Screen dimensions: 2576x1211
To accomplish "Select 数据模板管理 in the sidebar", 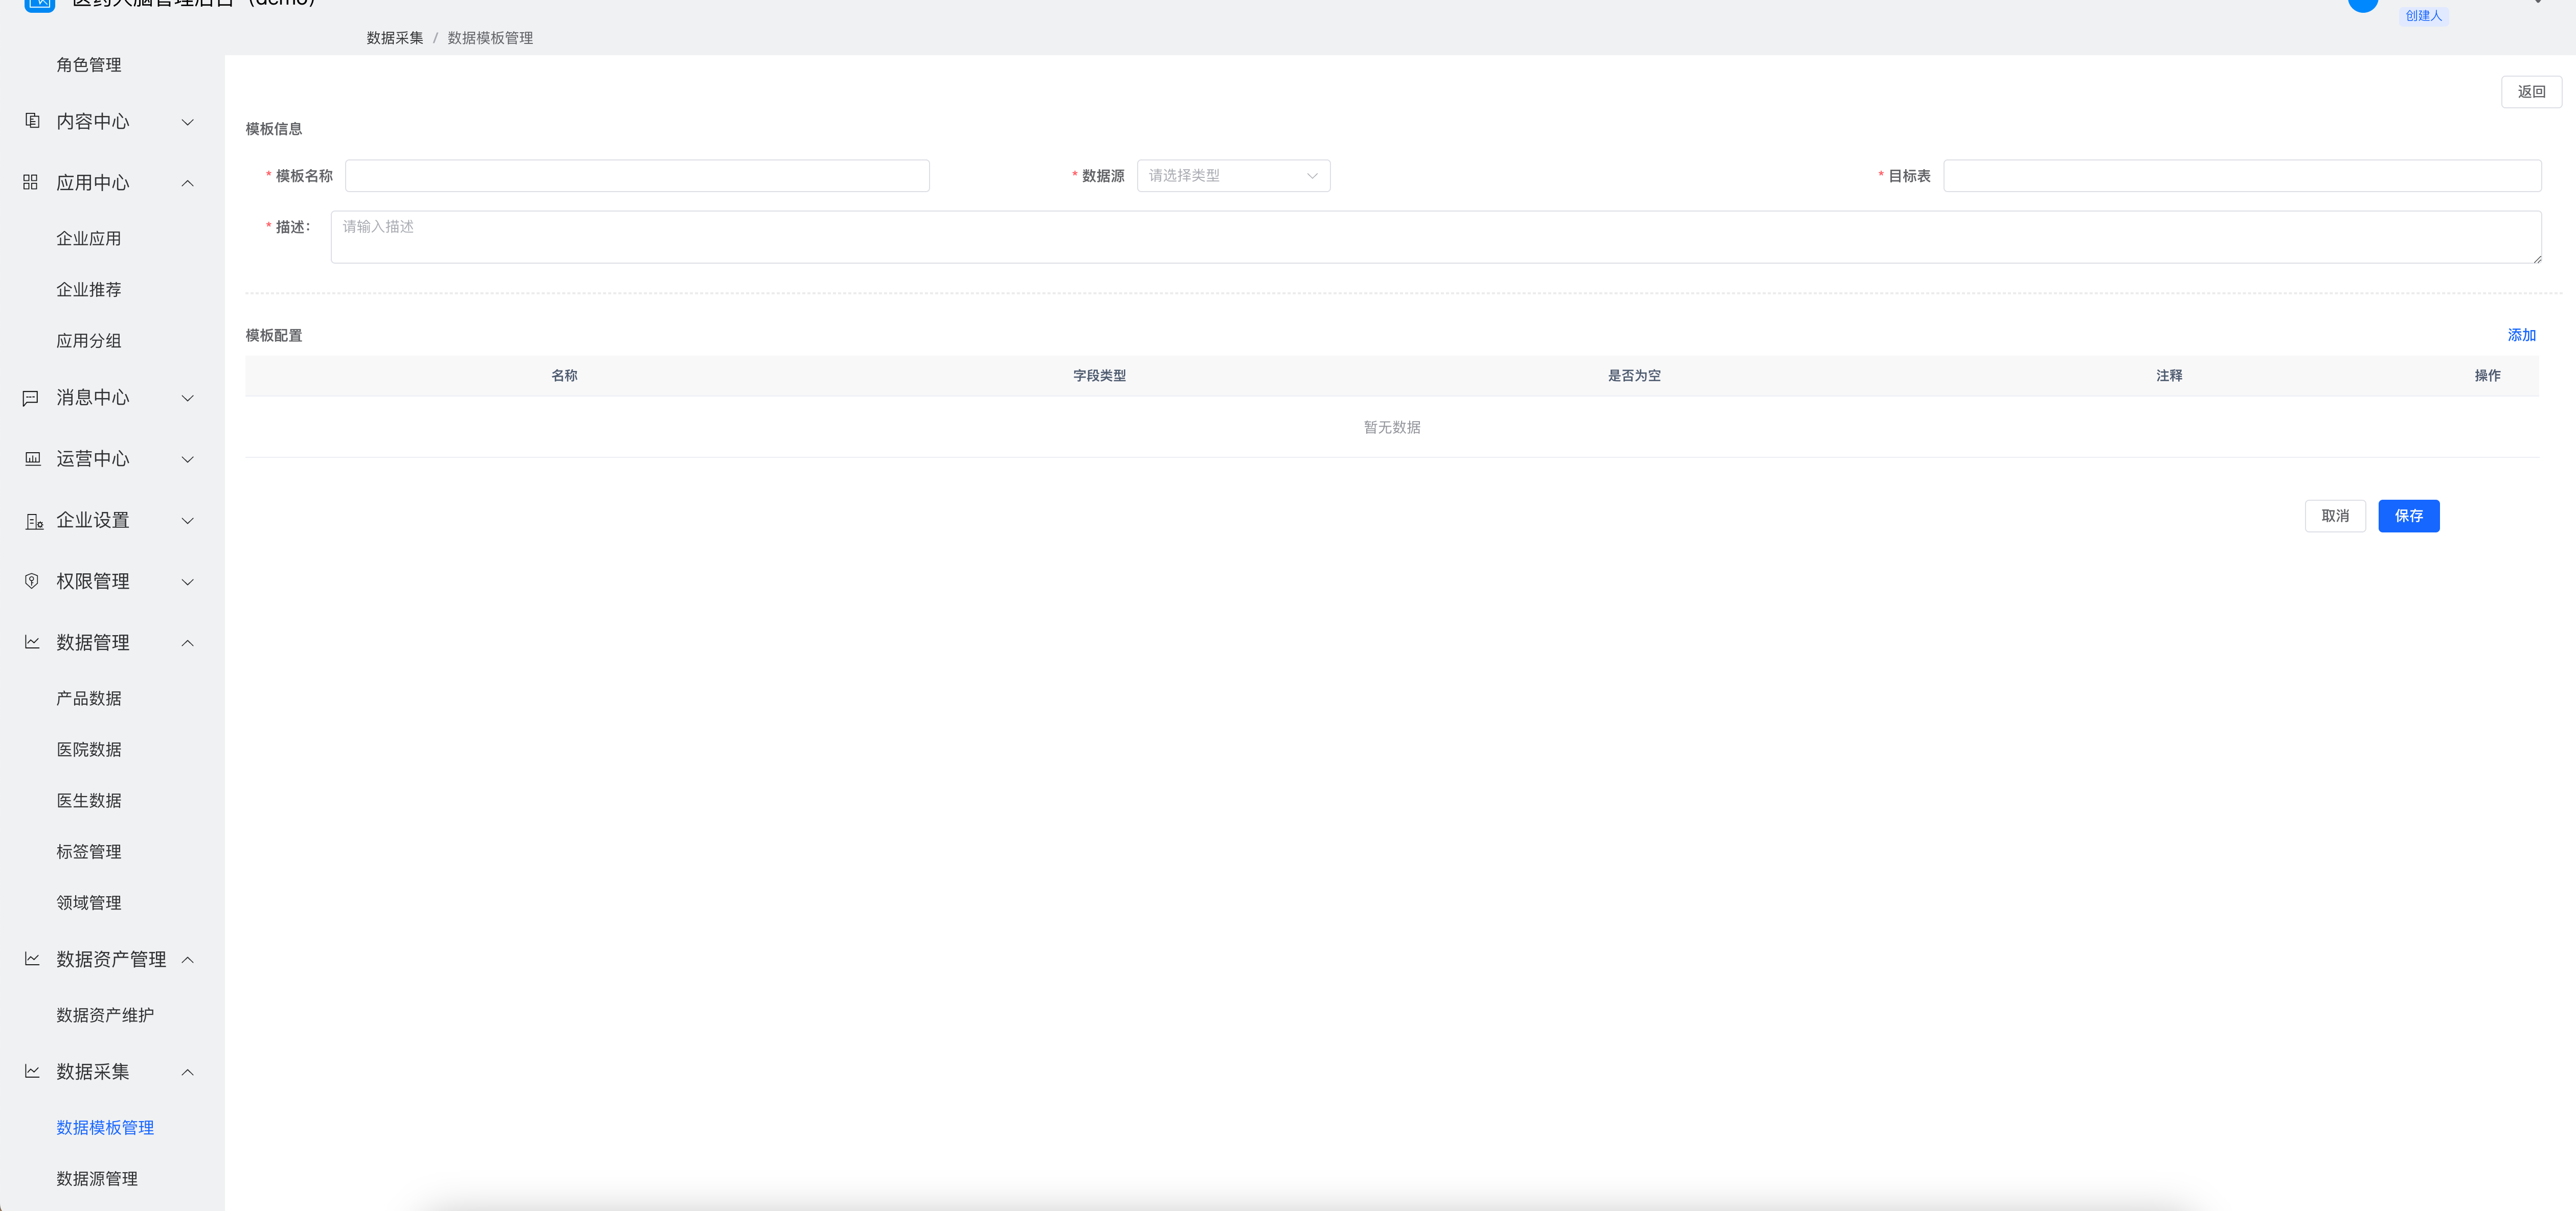I will [x=105, y=1127].
